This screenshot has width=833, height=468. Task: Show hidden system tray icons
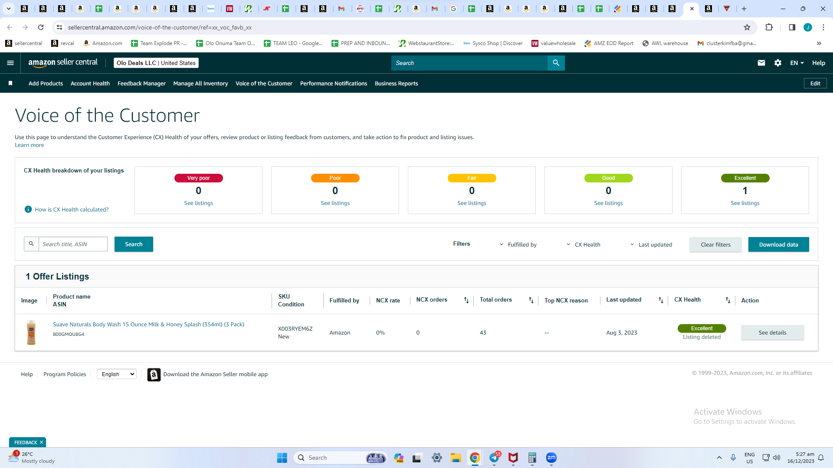719,458
